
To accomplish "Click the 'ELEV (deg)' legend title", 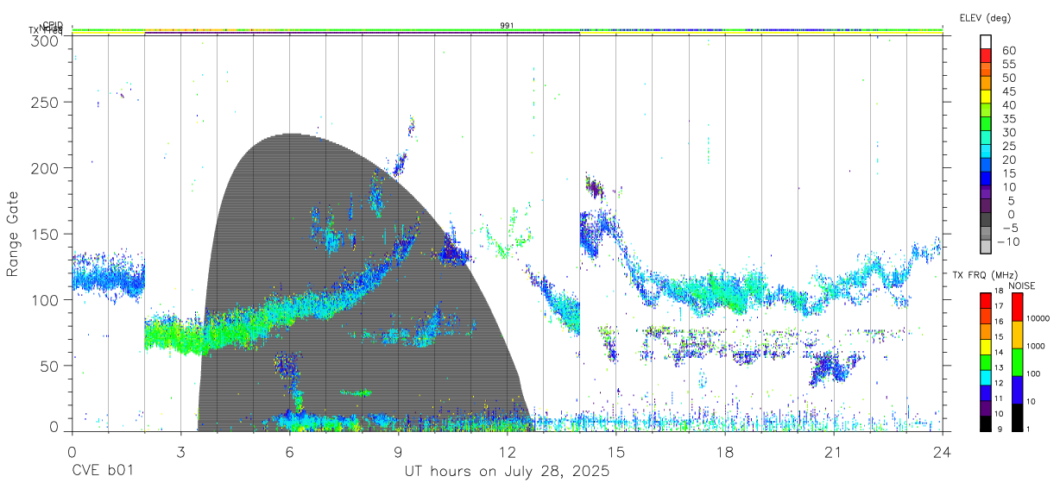I will (x=985, y=17).
